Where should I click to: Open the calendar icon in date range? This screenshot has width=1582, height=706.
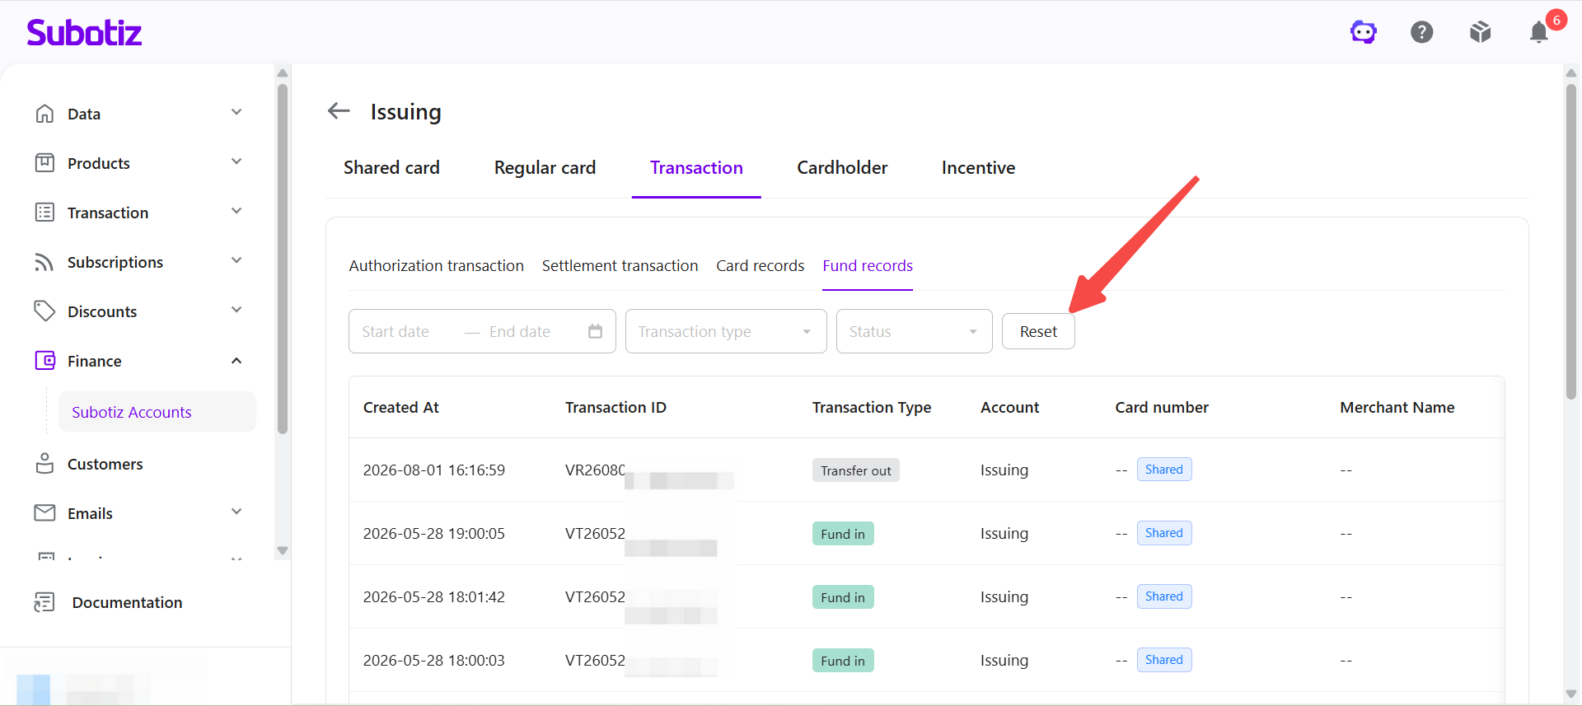pos(595,331)
